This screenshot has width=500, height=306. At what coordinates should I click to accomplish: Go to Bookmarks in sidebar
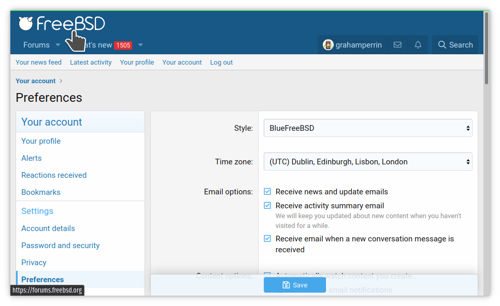[41, 192]
